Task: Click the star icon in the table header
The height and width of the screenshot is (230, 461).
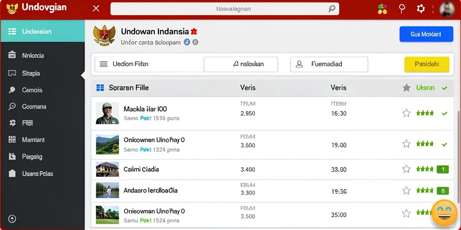Action: pos(407,88)
